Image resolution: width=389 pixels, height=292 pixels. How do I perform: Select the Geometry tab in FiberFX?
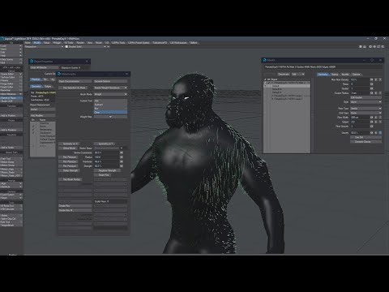pos(323,74)
